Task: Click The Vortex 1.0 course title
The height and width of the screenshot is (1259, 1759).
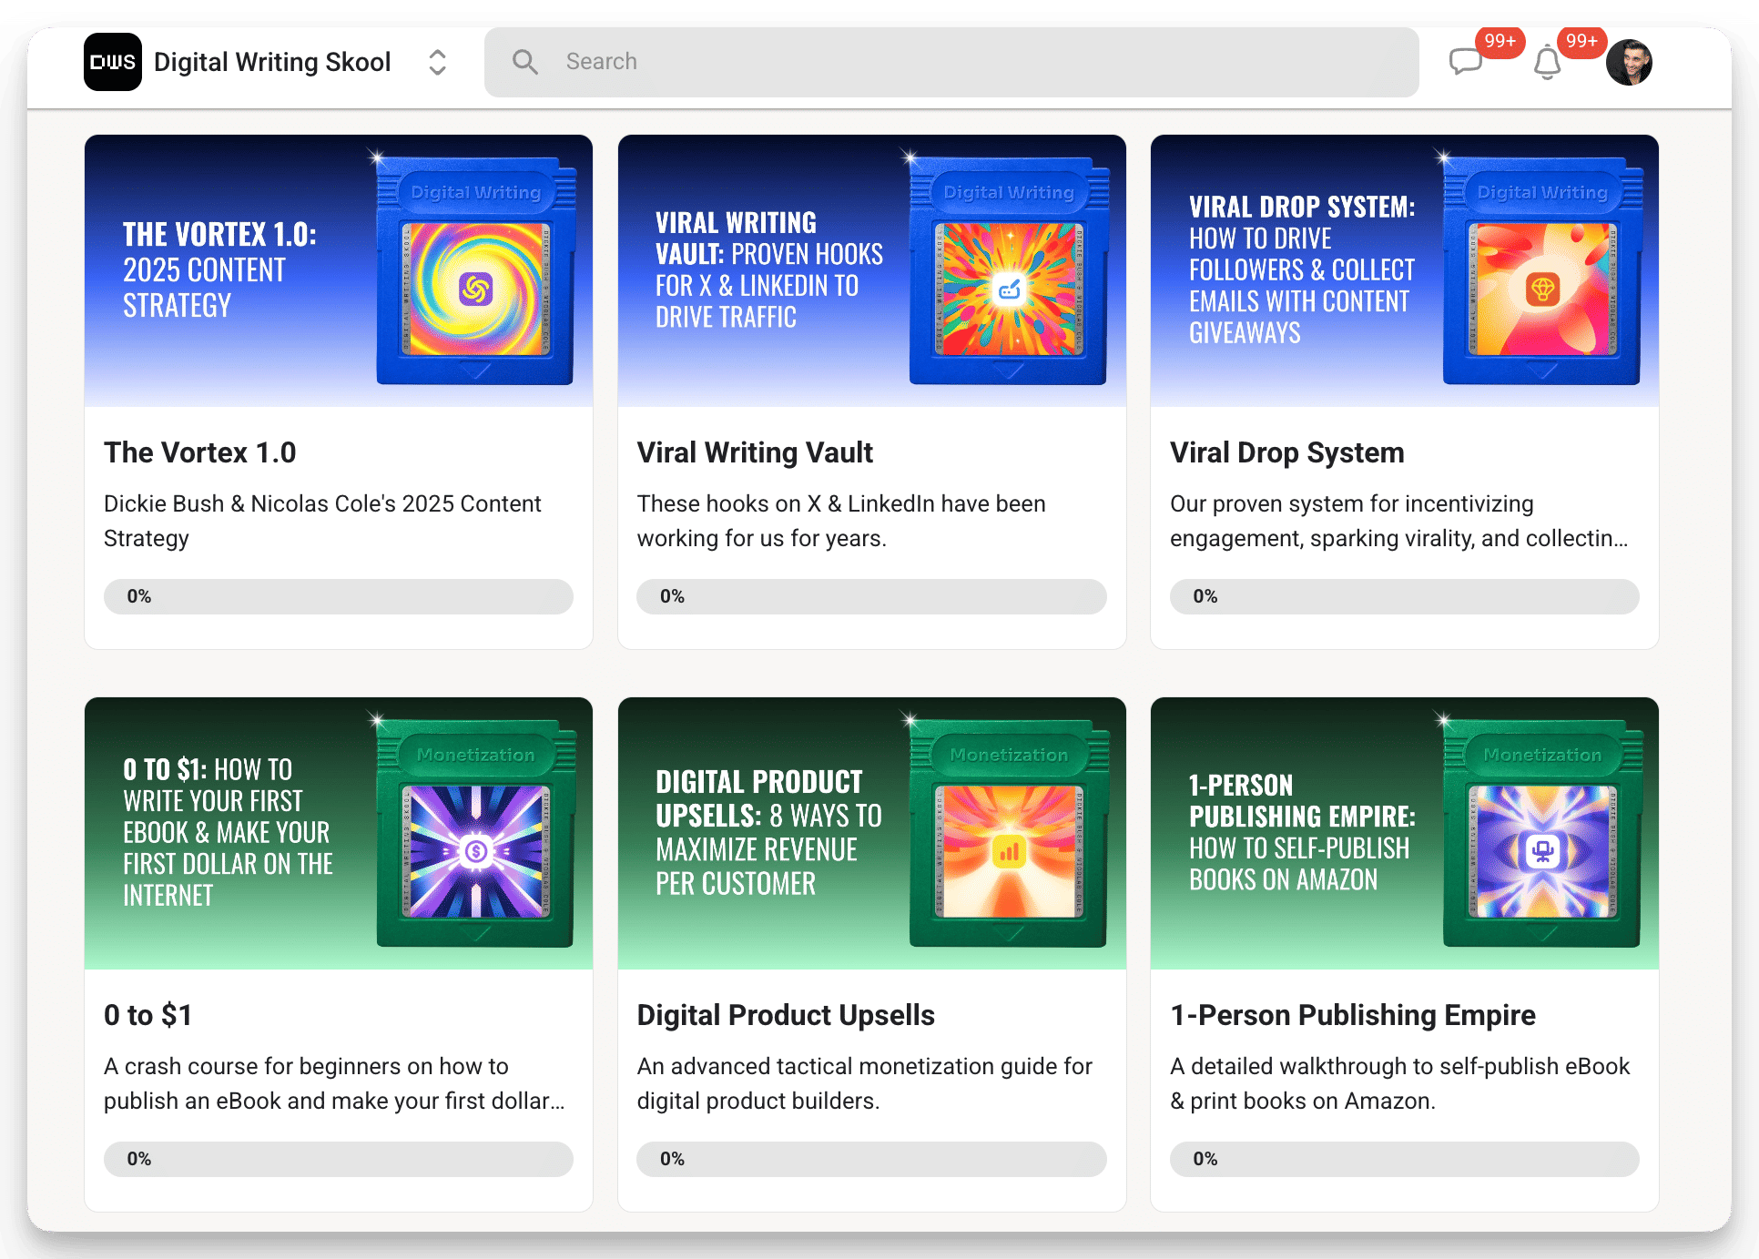Action: (x=200, y=452)
